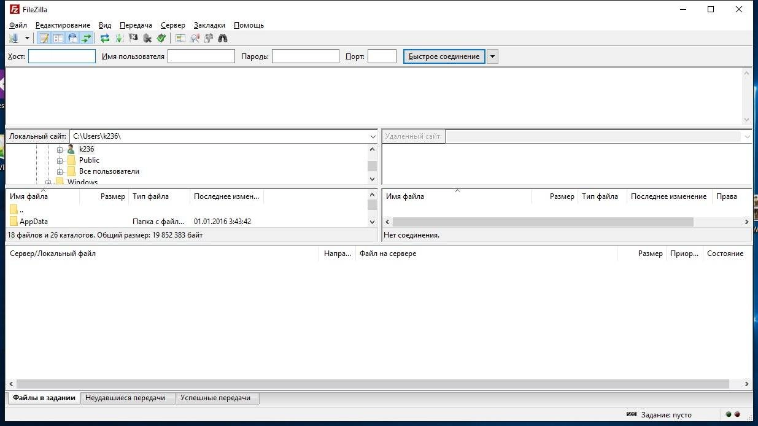Sort local files by Последнее изменение
758x426 pixels.
[226, 196]
